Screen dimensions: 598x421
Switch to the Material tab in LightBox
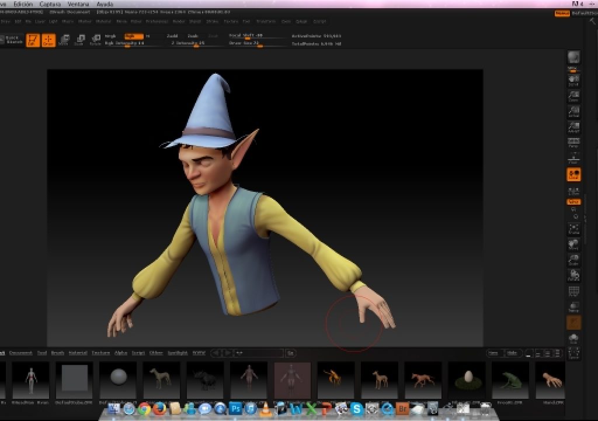(78, 353)
